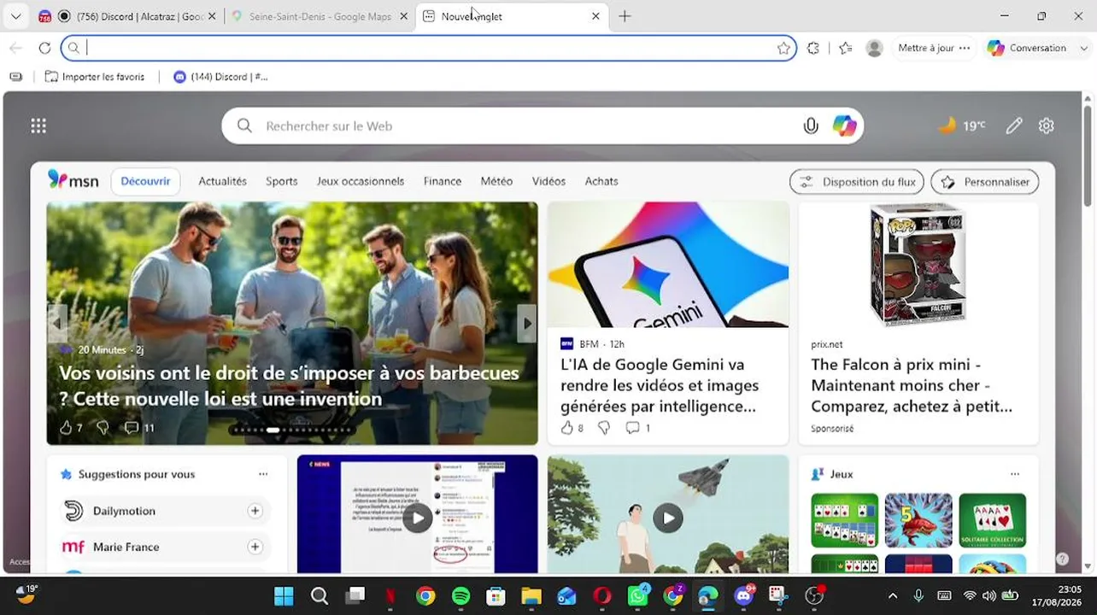Screen dimensions: 1097x615
Task: Open the apps grid launcher icon
Action: pyautogui.click(x=38, y=126)
